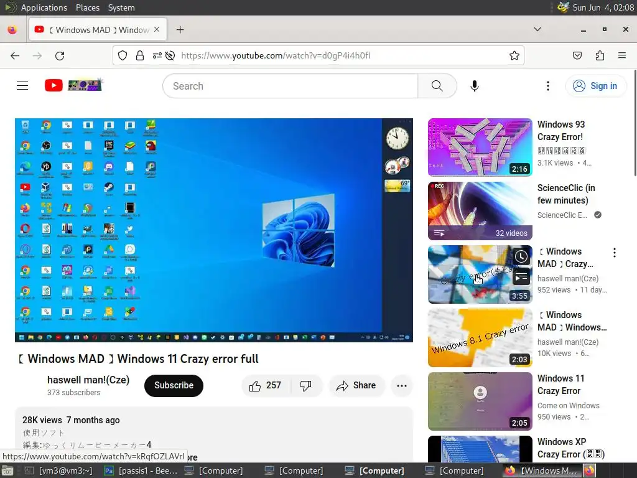Click the "28K views 7 months ago" text
The width and height of the screenshot is (637, 478).
[x=71, y=420]
